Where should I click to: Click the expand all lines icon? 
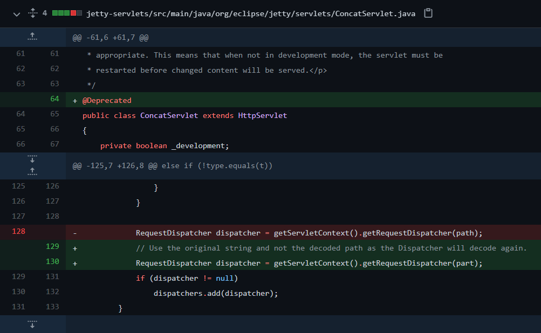pos(32,13)
